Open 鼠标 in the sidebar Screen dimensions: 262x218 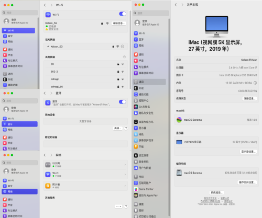(139, 210)
